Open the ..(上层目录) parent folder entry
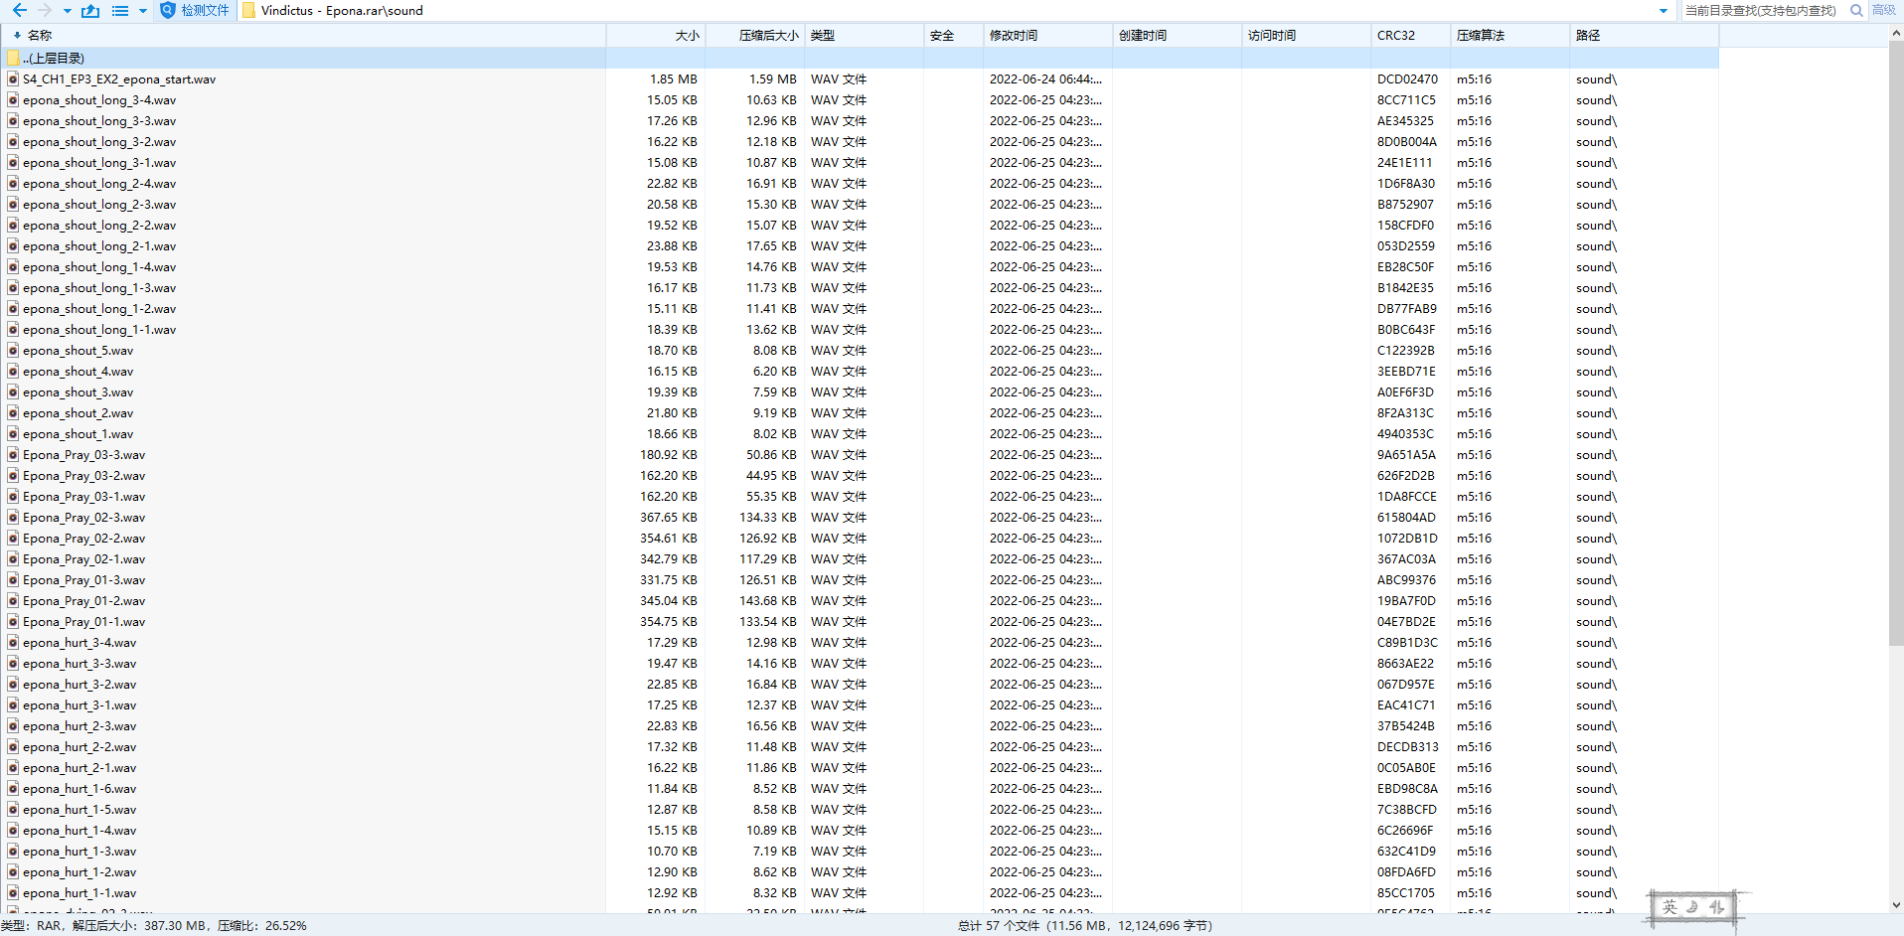 (x=54, y=58)
